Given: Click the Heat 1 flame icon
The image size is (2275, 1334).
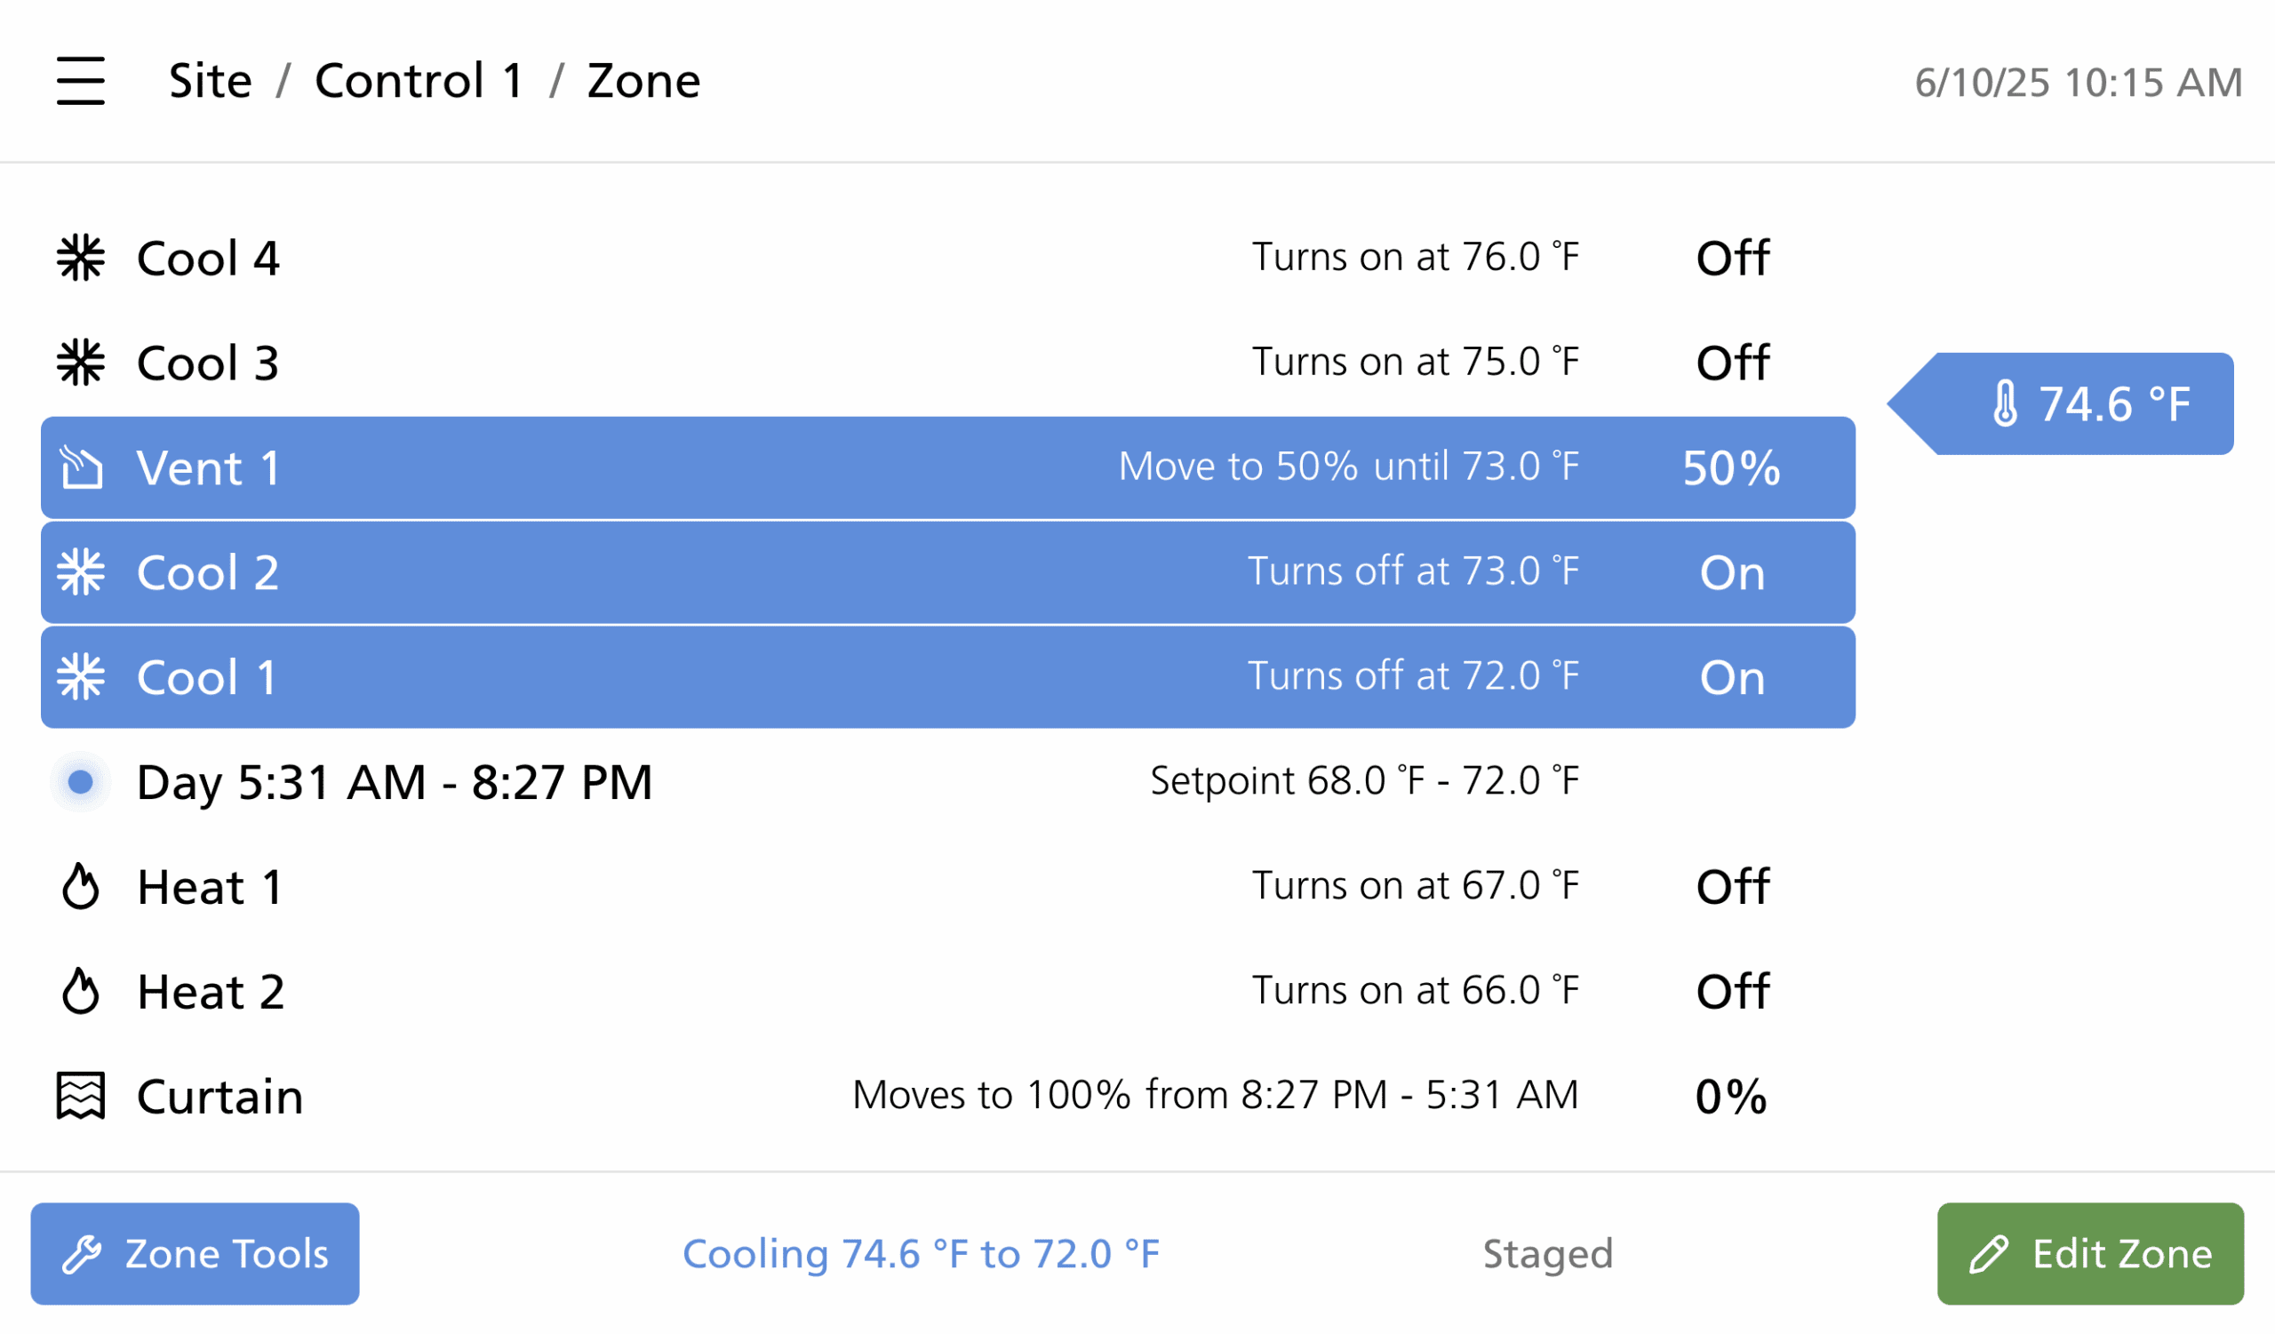Looking at the screenshot, I should tap(80, 886).
